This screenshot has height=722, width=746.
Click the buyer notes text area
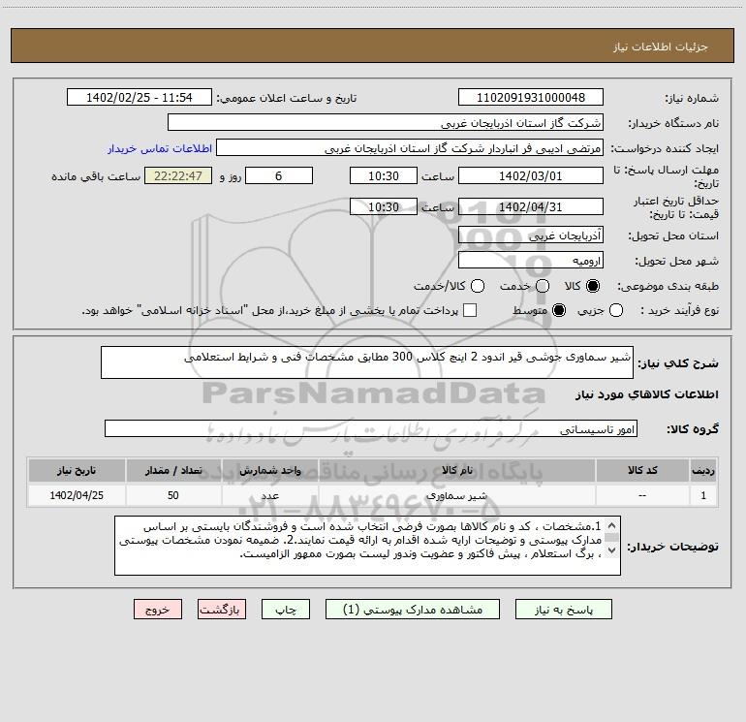(367, 546)
